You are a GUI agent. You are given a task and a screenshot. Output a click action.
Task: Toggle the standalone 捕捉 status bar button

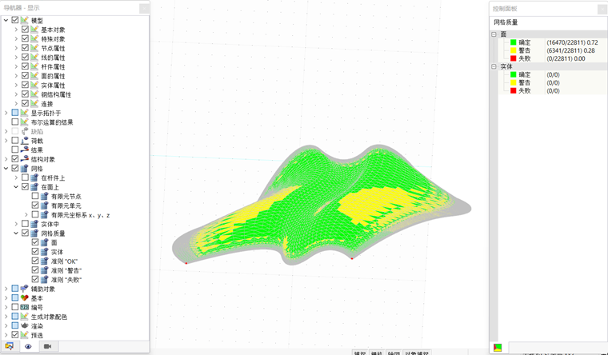pyautogui.click(x=360, y=353)
